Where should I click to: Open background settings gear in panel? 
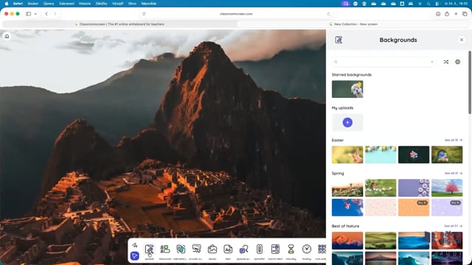pos(457,62)
